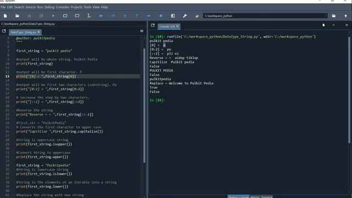Open the Run menu

[x=40, y=7]
